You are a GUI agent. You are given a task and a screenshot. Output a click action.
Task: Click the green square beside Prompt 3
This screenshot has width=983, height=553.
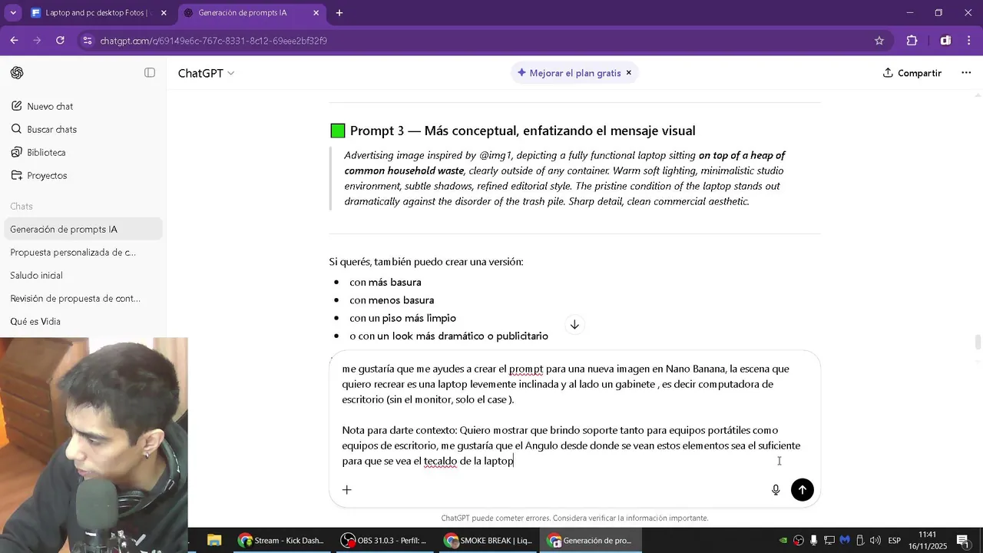click(x=338, y=131)
